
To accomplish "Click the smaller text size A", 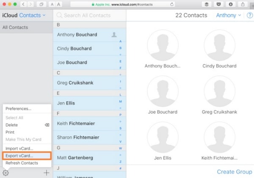I will (x=52, y=4).
